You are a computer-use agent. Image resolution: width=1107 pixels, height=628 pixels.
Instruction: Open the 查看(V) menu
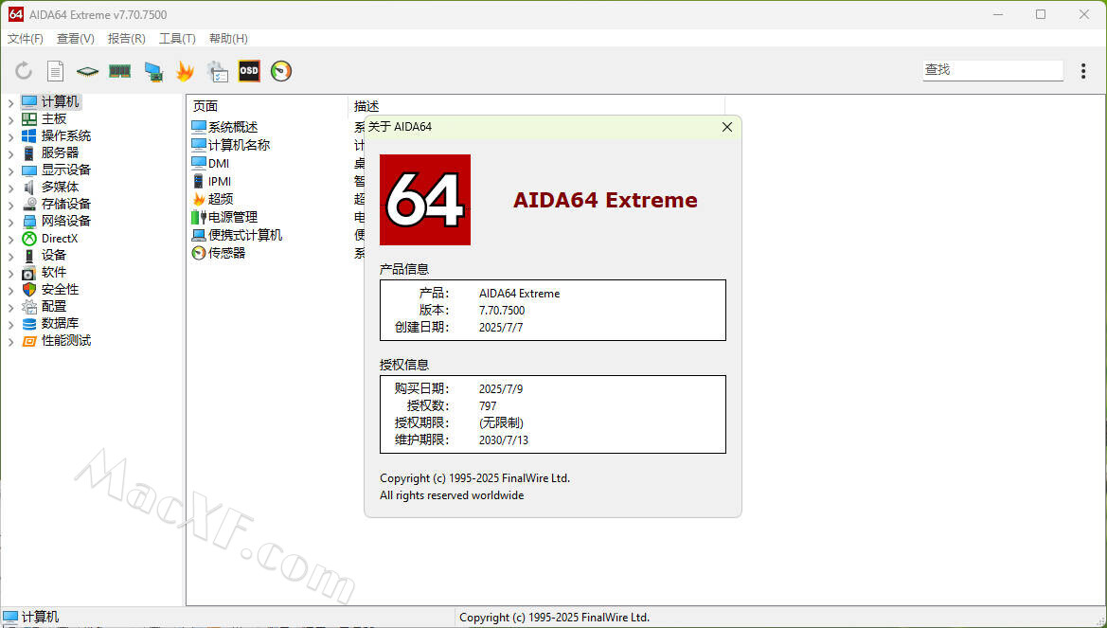76,38
